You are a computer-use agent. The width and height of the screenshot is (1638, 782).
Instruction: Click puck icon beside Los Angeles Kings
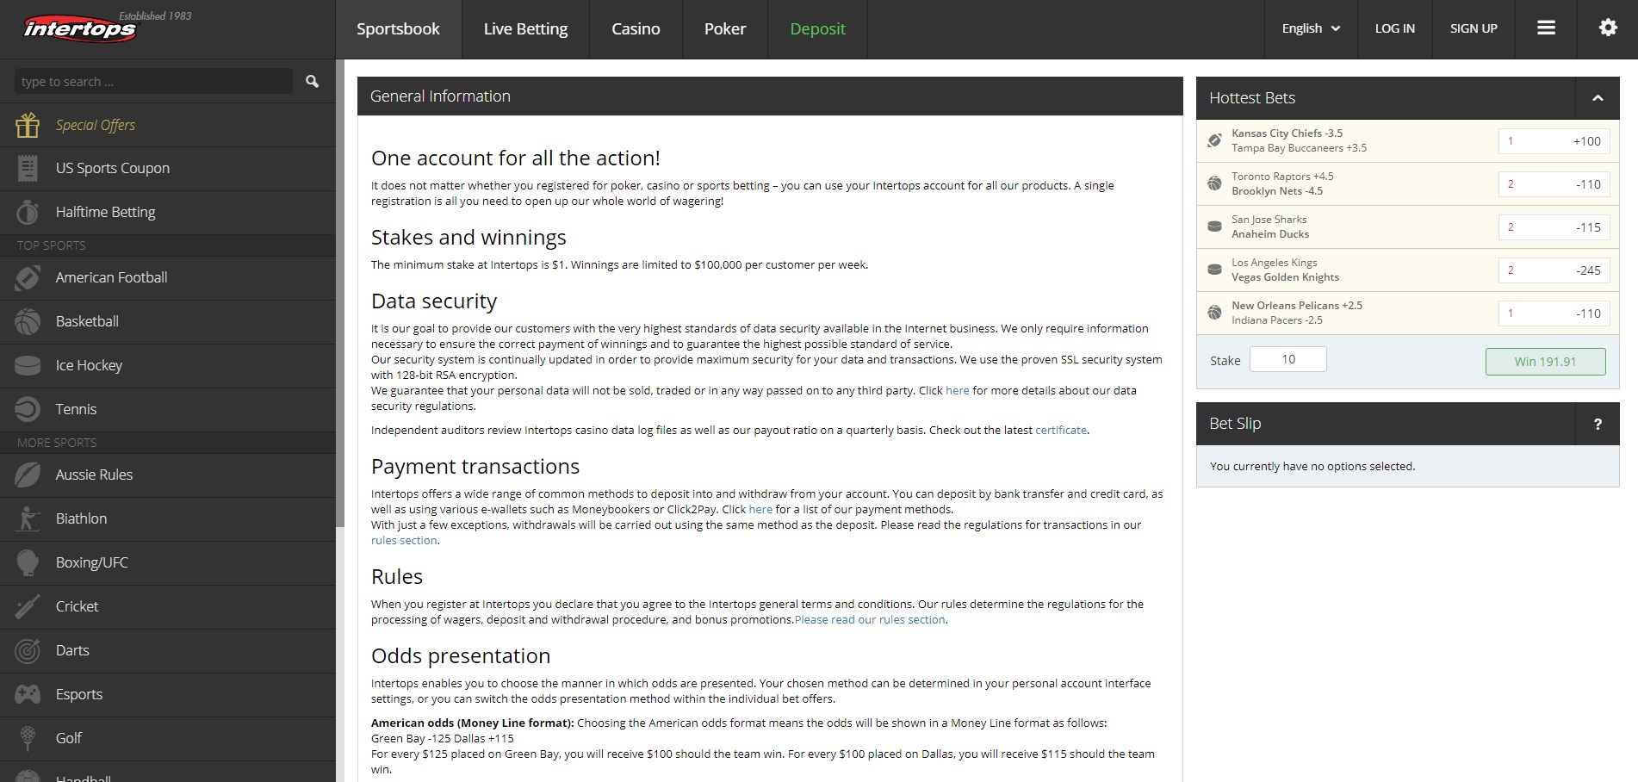pyautogui.click(x=1214, y=270)
